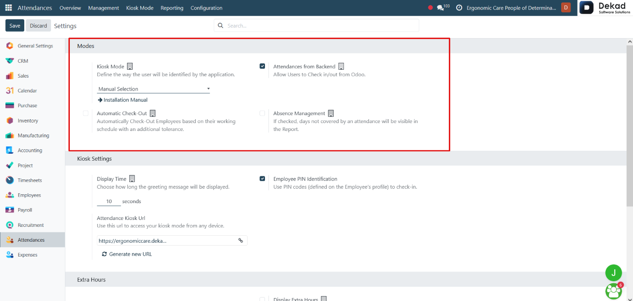Toggle the Display Extra Hours checkbox
Viewport: 633px width, 301px height.
[x=263, y=299]
